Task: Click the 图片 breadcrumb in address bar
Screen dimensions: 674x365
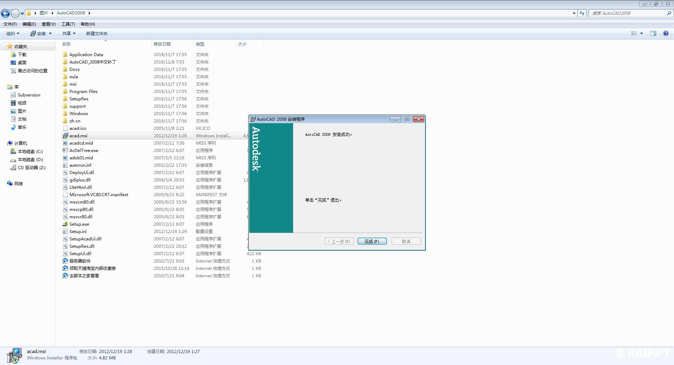Action: click(44, 13)
